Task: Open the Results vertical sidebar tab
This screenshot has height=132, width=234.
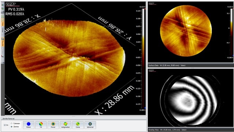Action: (x=3, y=42)
